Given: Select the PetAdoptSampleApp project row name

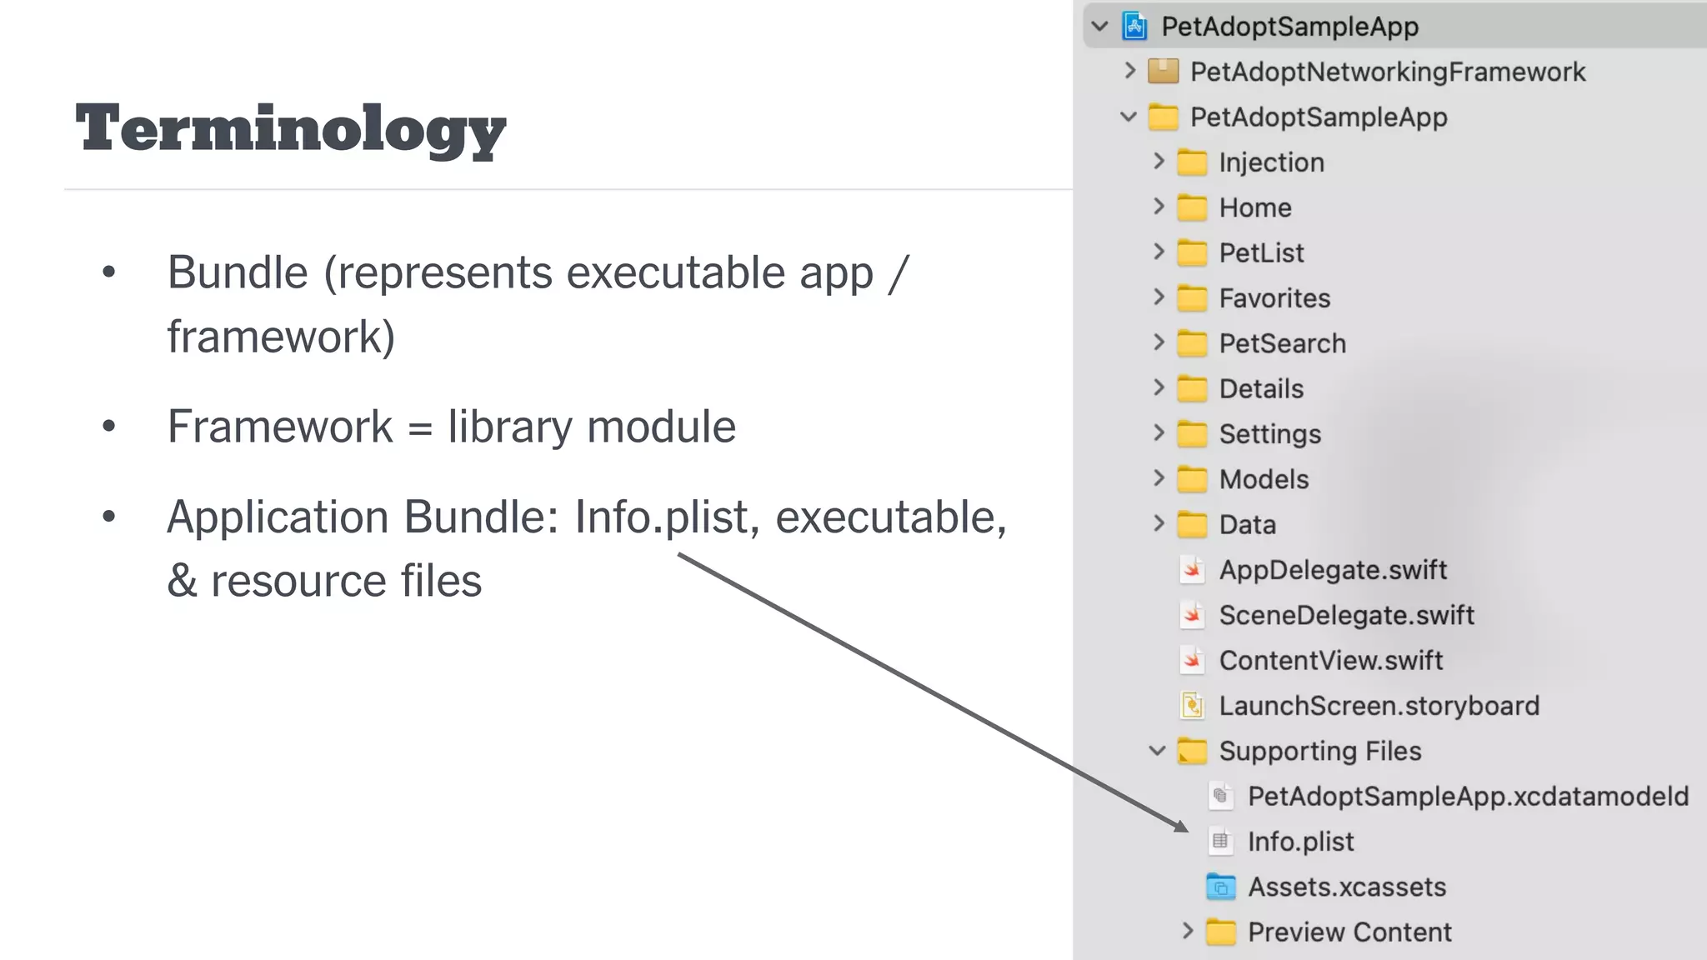Looking at the screenshot, I should (x=1289, y=27).
